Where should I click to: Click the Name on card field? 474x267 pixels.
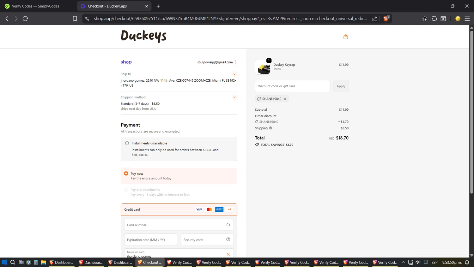[x=179, y=253]
